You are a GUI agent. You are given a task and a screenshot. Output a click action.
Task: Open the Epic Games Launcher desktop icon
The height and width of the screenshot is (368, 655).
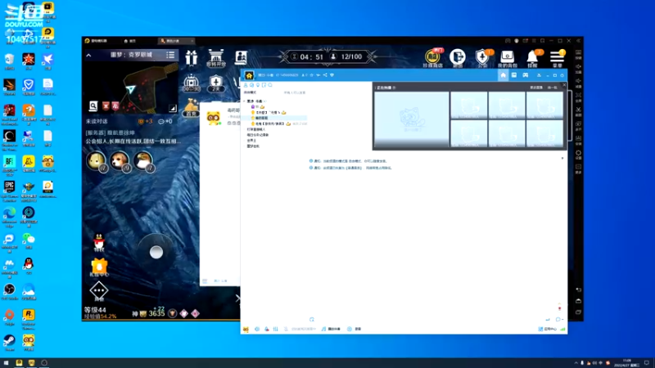coord(9,191)
